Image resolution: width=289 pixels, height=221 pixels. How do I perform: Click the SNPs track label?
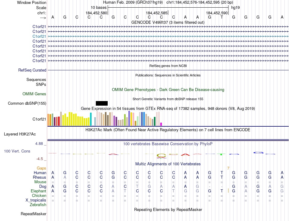point(41,84)
